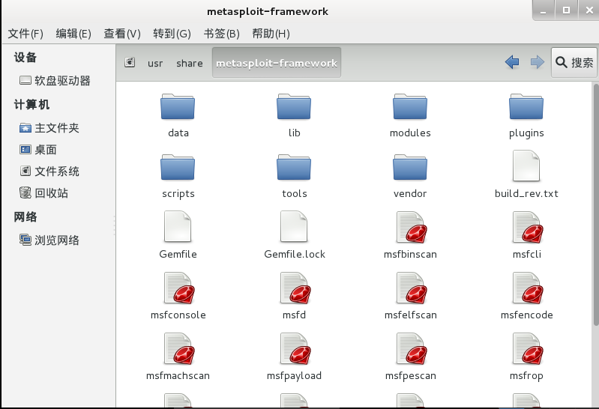Screen dimensions: 599x409
Task: Open 回收站 in sidebar
Action: point(44,193)
